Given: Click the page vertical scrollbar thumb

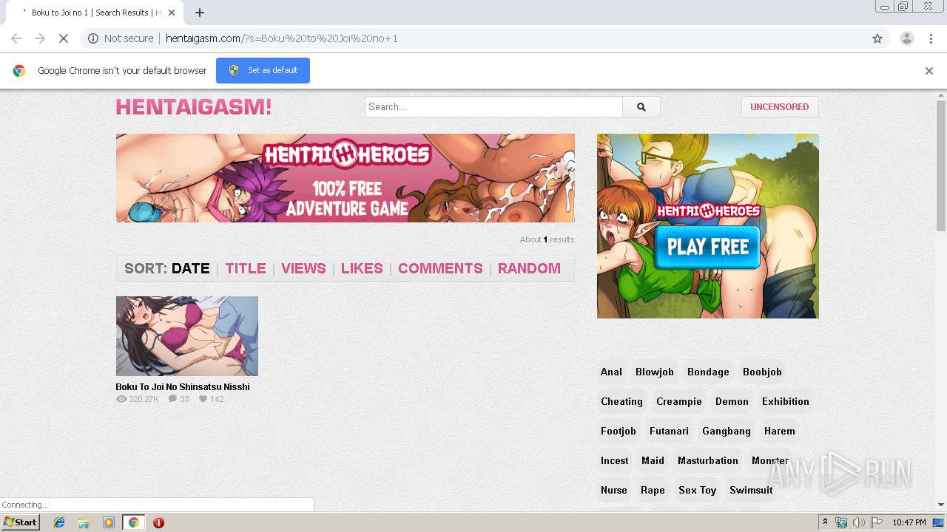Looking at the screenshot, I should (941, 166).
